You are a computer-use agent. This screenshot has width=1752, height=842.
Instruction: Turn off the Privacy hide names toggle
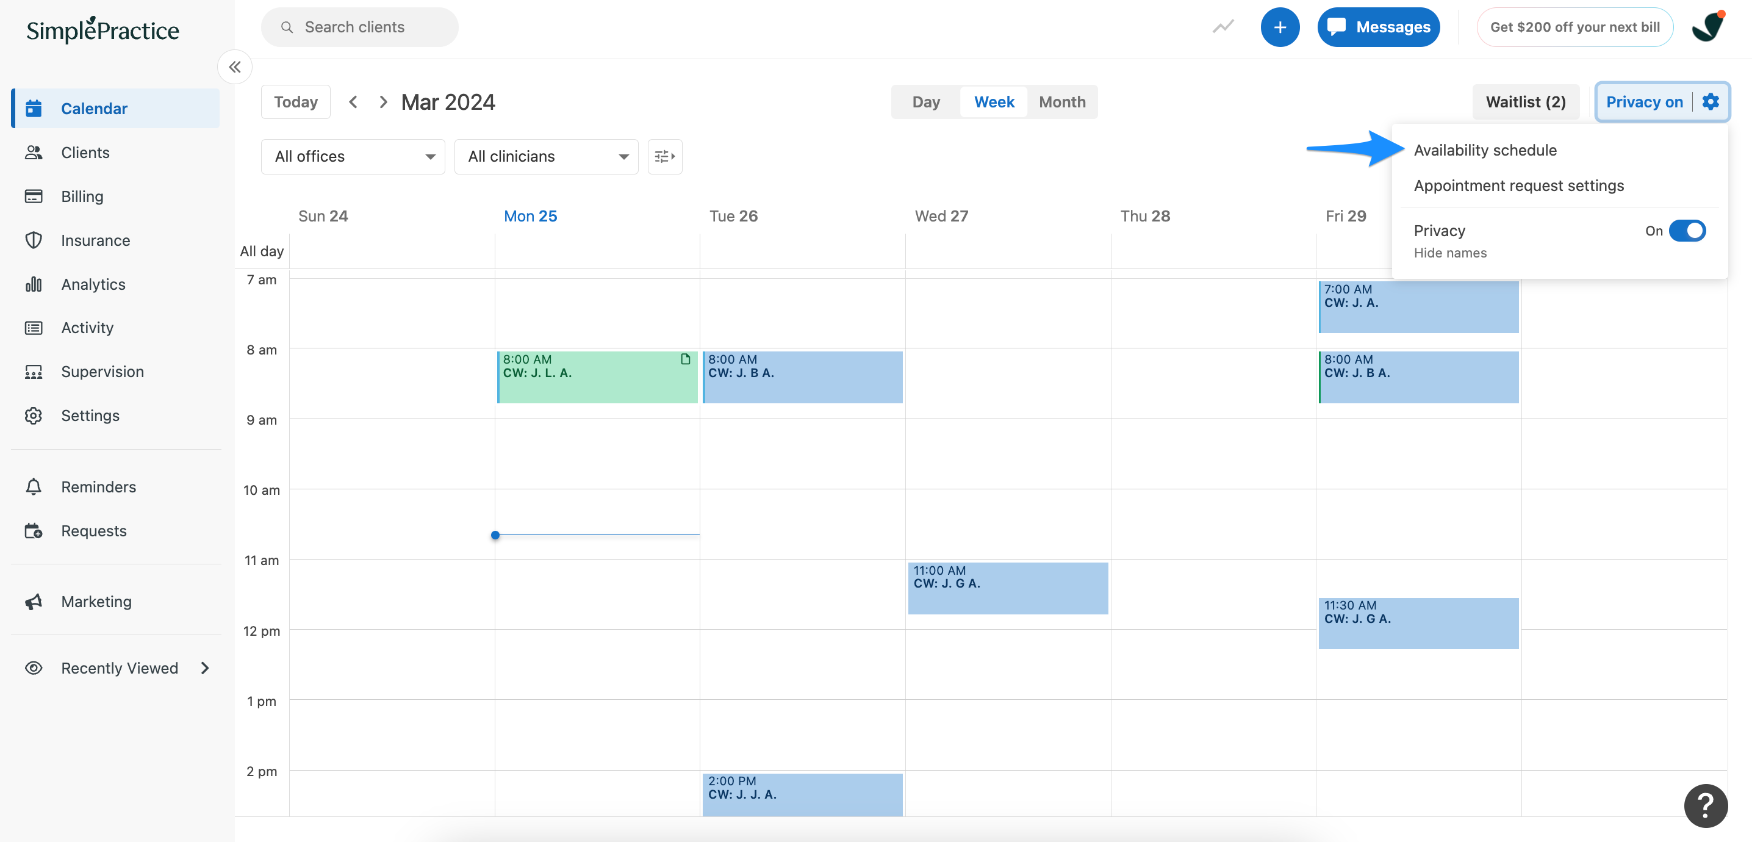(1687, 231)
